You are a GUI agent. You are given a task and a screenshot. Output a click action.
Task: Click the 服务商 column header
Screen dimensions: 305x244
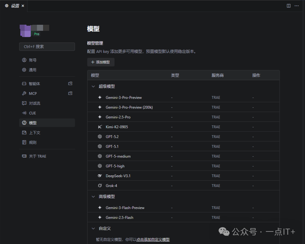click(218, 75)
